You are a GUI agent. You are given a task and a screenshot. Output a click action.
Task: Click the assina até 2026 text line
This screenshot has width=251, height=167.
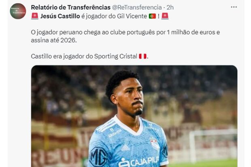click(x=54, y=40)
